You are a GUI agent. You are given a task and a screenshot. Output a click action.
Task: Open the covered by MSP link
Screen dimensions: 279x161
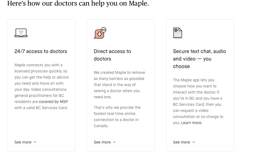coord(53,102)
